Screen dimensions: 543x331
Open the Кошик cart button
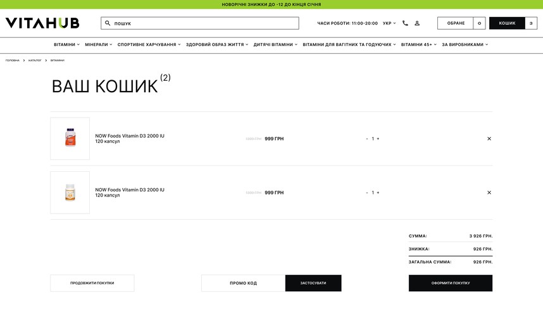(507, 23)
